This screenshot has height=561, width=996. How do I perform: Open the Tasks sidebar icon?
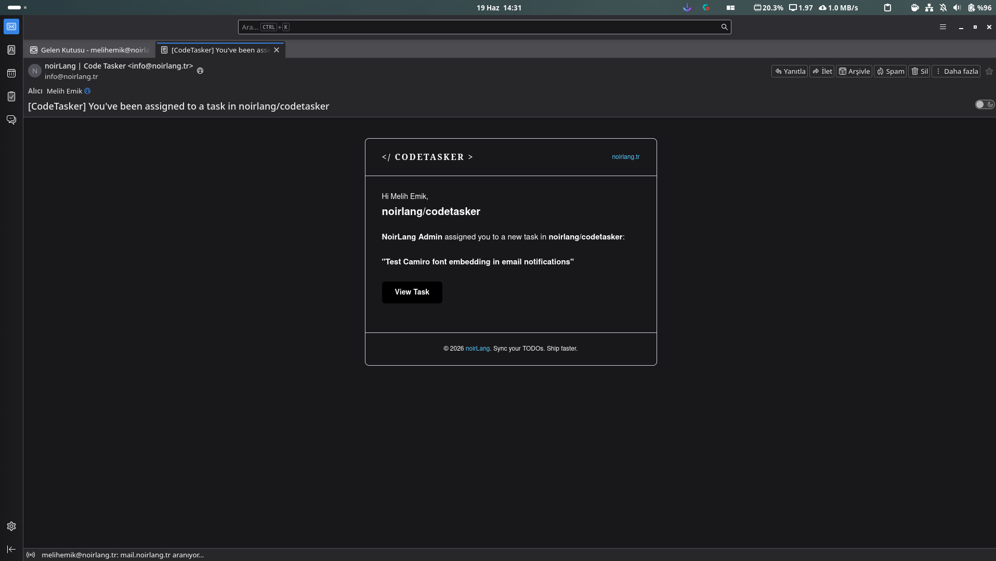click(x=11, y=97)
